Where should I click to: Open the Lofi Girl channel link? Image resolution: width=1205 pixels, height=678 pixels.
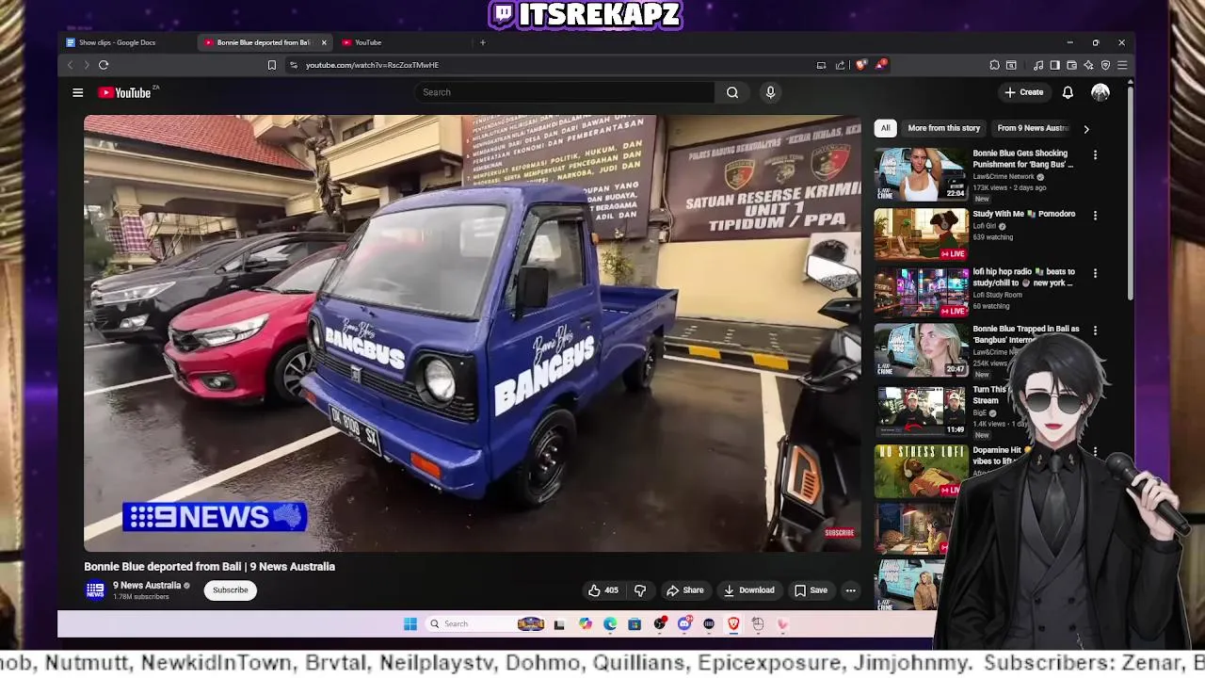[986, 227]
